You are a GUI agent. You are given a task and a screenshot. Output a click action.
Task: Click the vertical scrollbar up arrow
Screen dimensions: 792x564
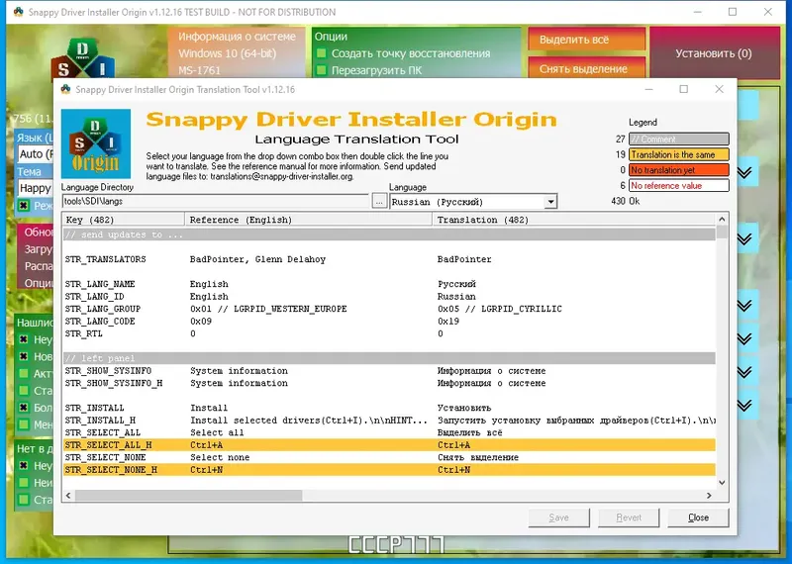tap(722, 219)
